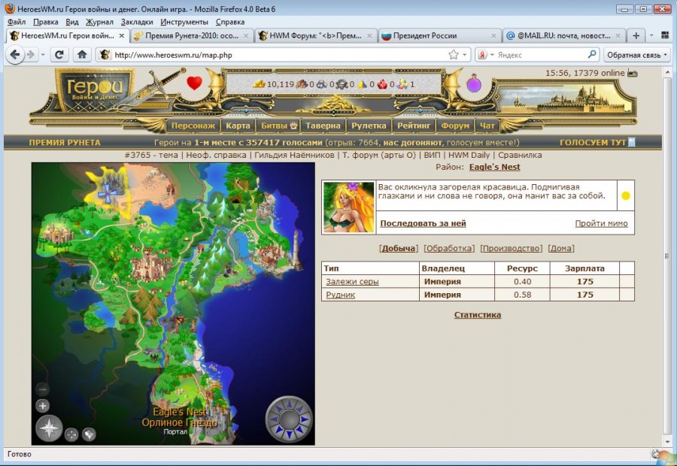Go to Таверна in game menu
The image size is (677, 466).
click(x=323, y=126)
